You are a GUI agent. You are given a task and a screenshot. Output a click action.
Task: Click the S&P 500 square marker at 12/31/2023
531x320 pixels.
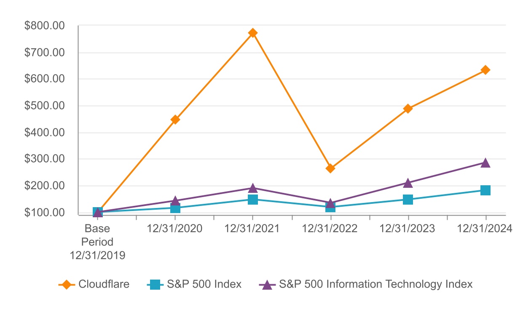click(408, 200)
